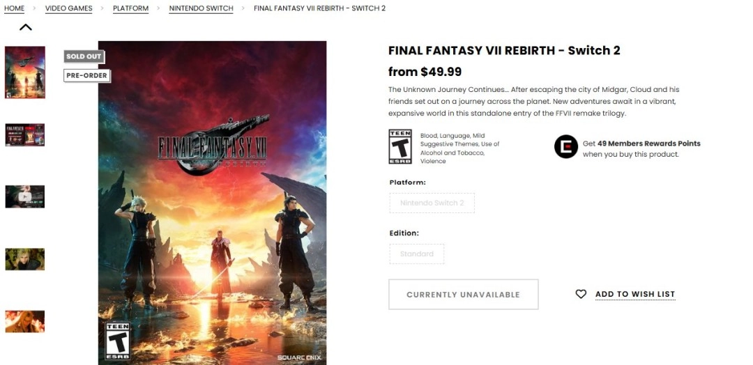Click the Sold Out badge
The image size is (753, 365).
click(84, 56)
